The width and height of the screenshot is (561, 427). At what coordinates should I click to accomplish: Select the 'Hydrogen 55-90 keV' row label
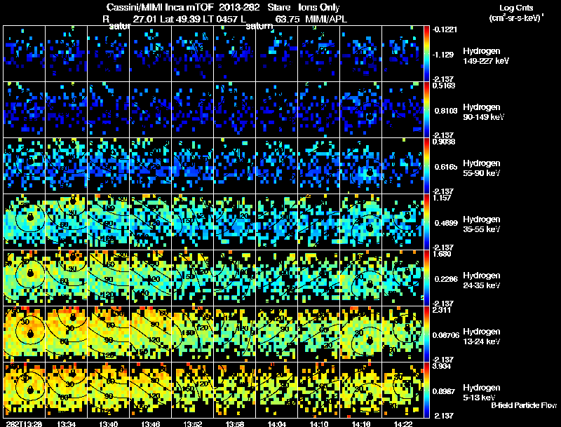pos(482,168)
